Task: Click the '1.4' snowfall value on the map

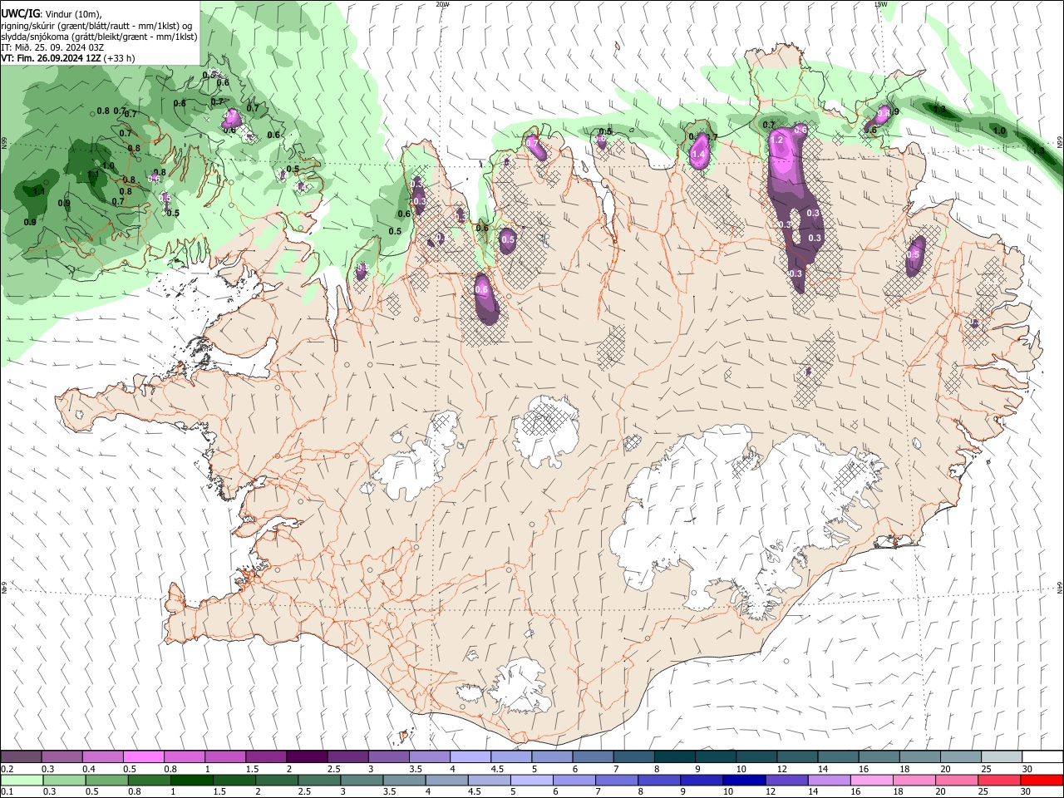Action: click(x=699, y=155)
